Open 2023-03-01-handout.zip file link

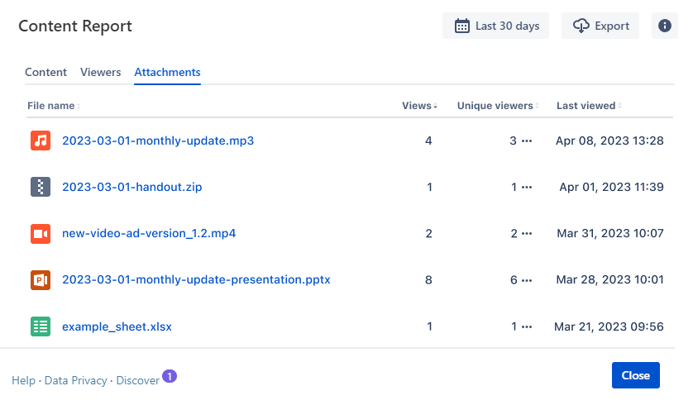coord(132,187)
